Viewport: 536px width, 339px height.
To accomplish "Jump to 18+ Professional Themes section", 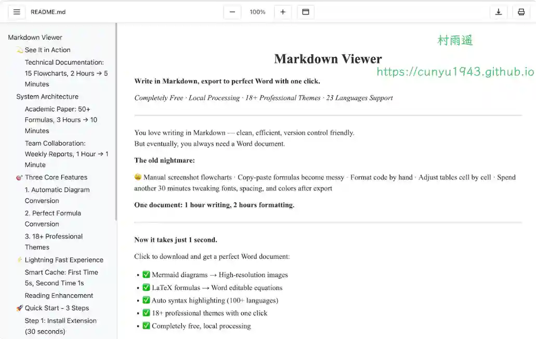I will 54,242.
